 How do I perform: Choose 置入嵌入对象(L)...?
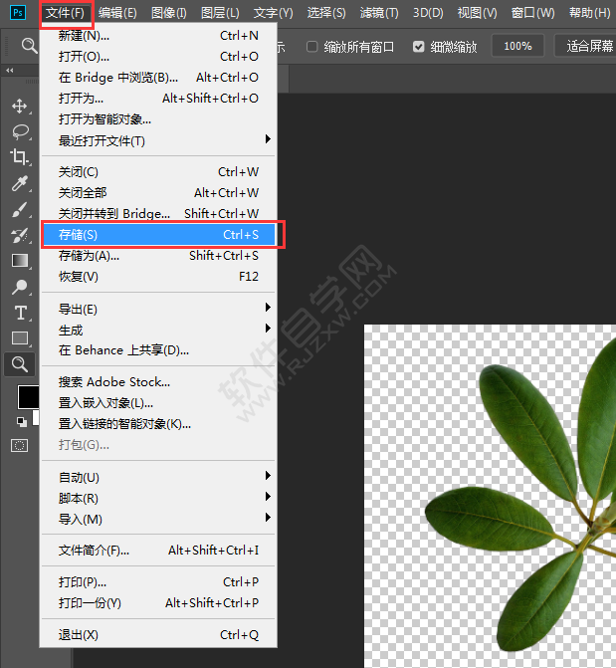(158, 402)
